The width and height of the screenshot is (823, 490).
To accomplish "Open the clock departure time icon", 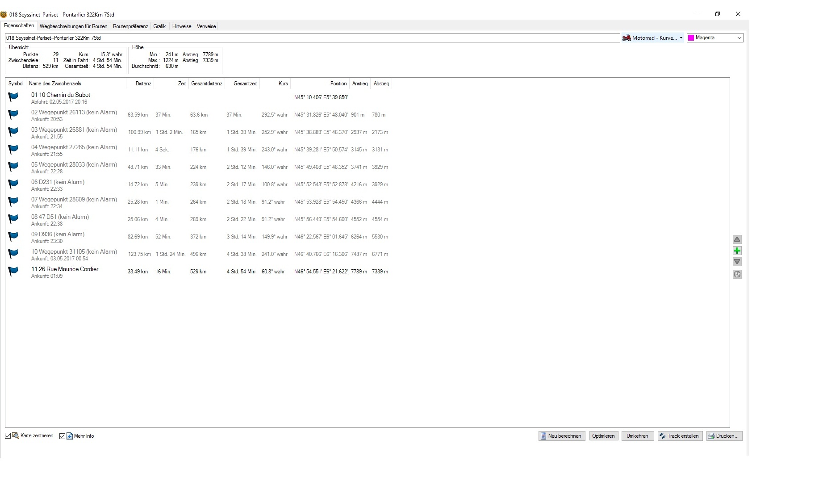I will (737, 274).
